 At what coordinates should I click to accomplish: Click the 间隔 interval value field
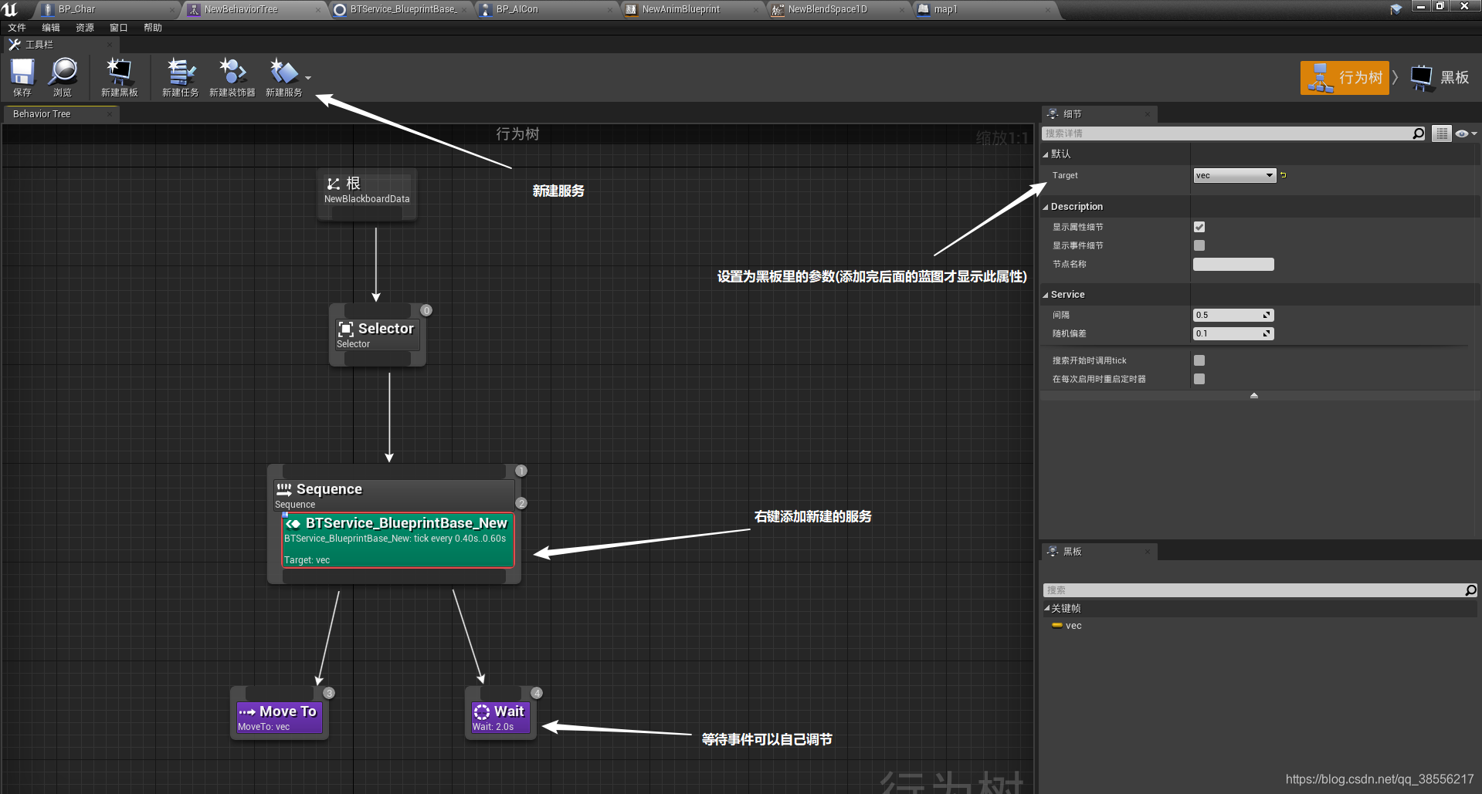pyautogui.click(x=1233, y=315)
